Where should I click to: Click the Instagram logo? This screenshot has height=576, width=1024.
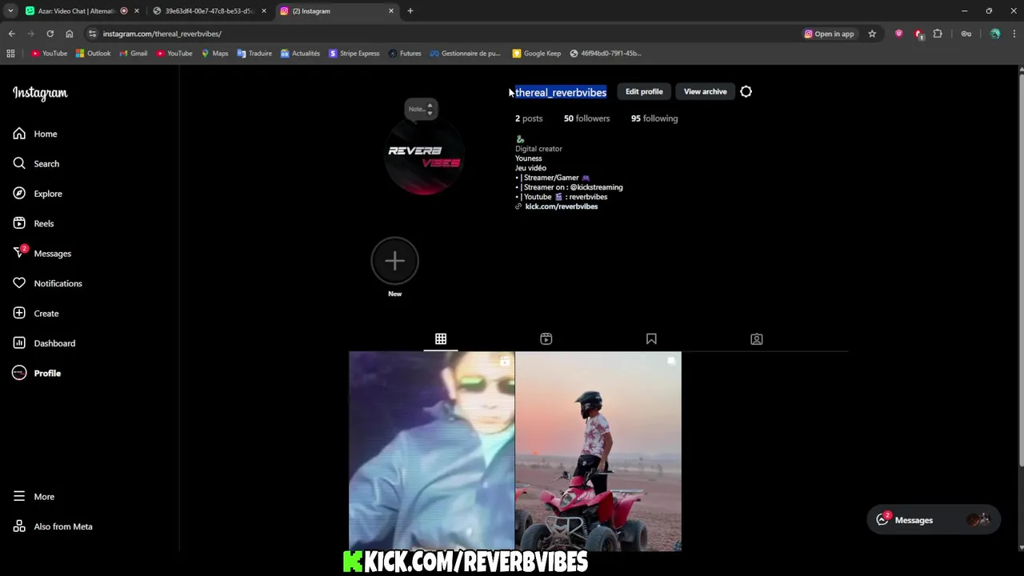(x=40, y=93)
